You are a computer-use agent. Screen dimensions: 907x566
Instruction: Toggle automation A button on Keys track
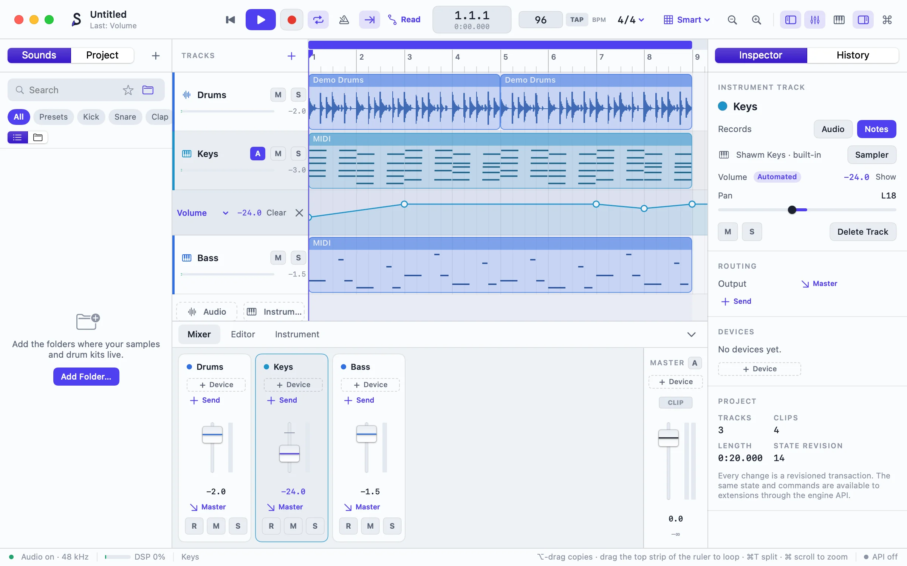coord(257,154)
